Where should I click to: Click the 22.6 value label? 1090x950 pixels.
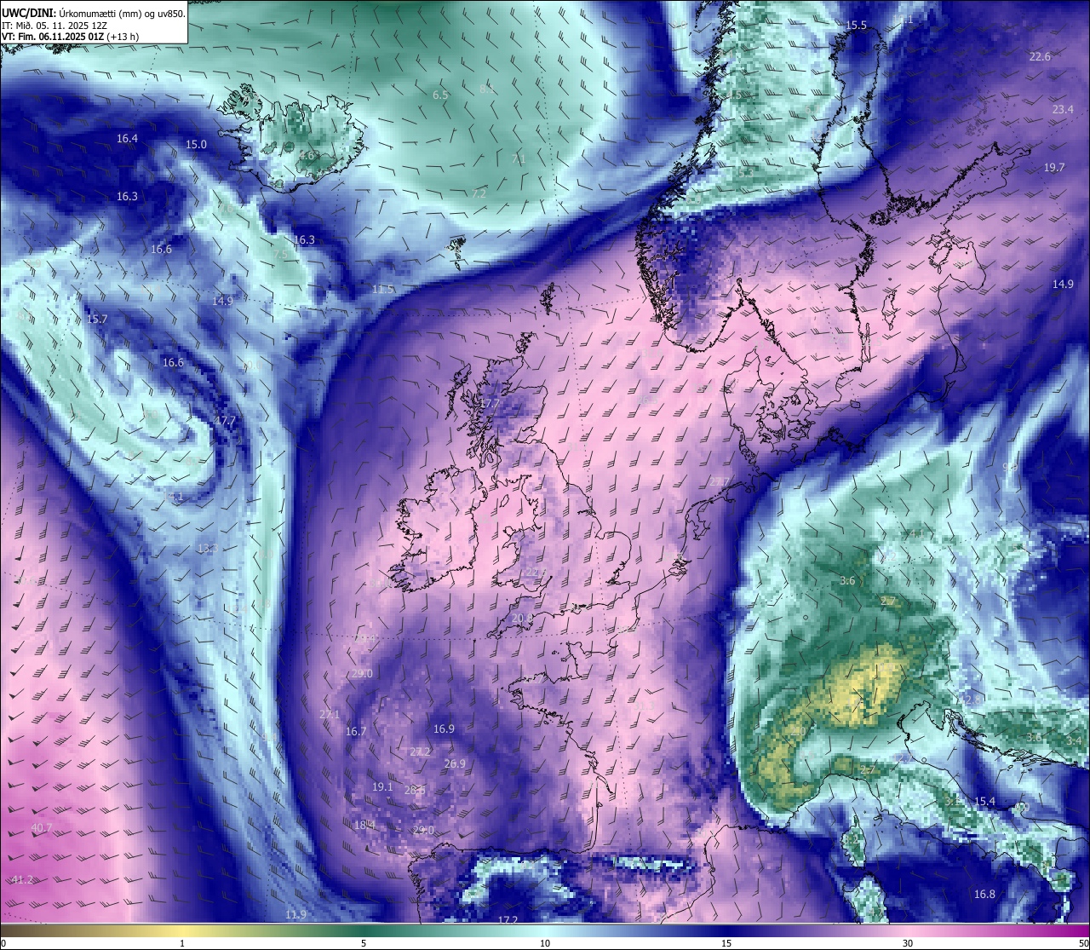click(1041, 56)
